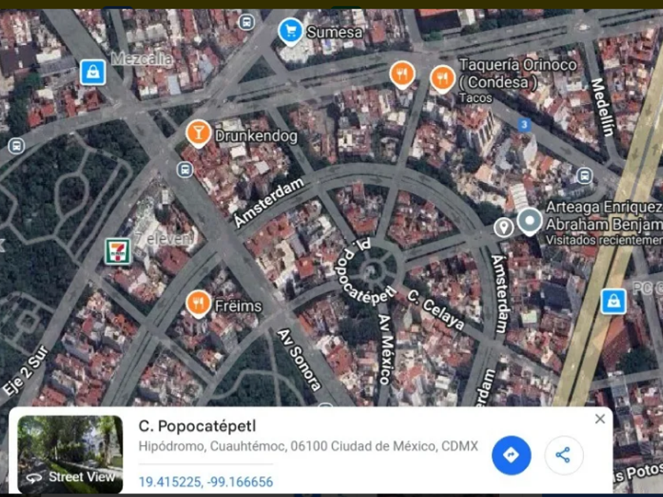This screenshot has width=663, height=497.
Task: Tap the Drunkendog place label
Action: [257, 136]
